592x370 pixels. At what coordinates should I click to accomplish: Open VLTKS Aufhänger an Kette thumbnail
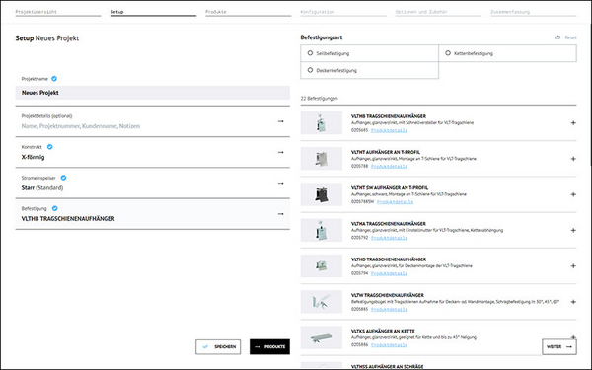click(x=322, y=337)
